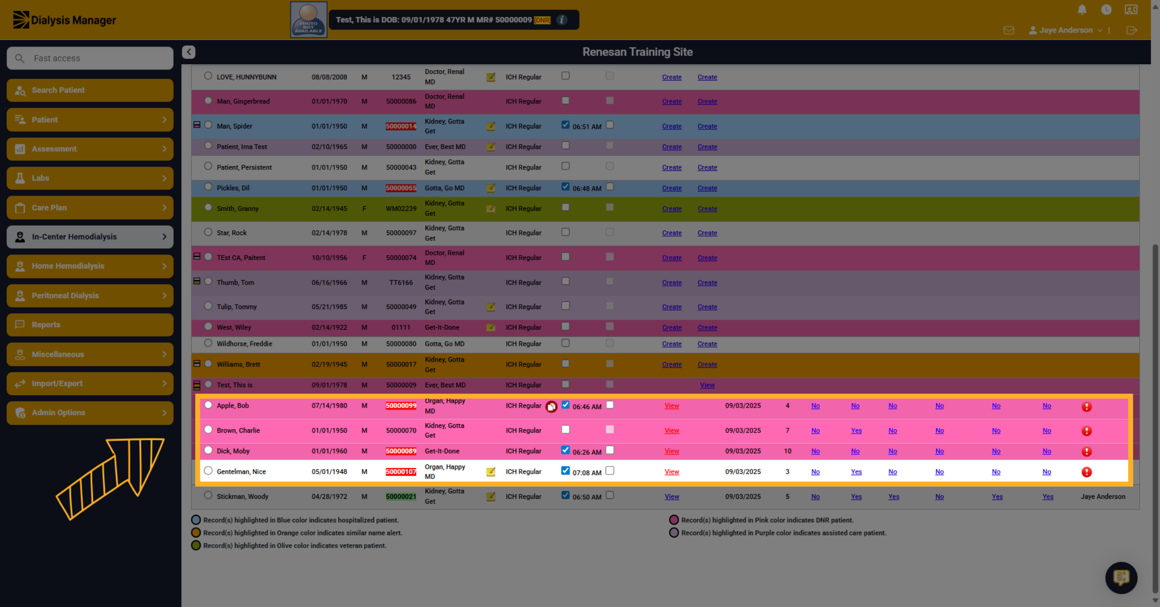Viewport: 1160px width, 607px height.
Task: Click the first Create link for Star, Rock
Action: point(672,233)
